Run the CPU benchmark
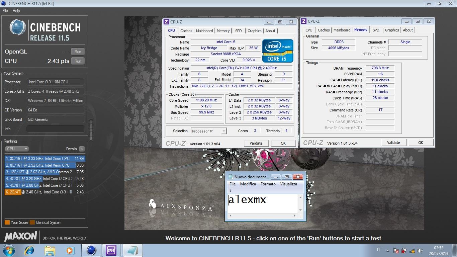This screenshot has width=457, height=257. pyautogui.click(x=78, y=61)
